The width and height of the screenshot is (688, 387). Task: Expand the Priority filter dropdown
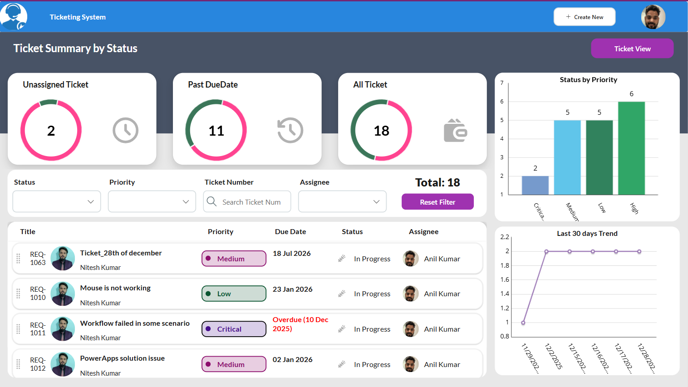152,201
